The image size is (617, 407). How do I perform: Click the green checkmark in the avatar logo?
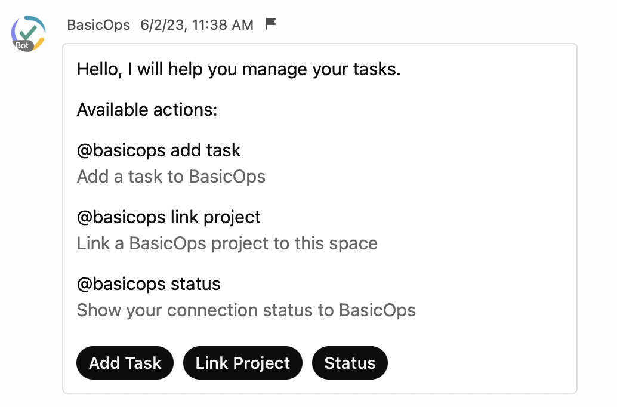click(27, 33)
